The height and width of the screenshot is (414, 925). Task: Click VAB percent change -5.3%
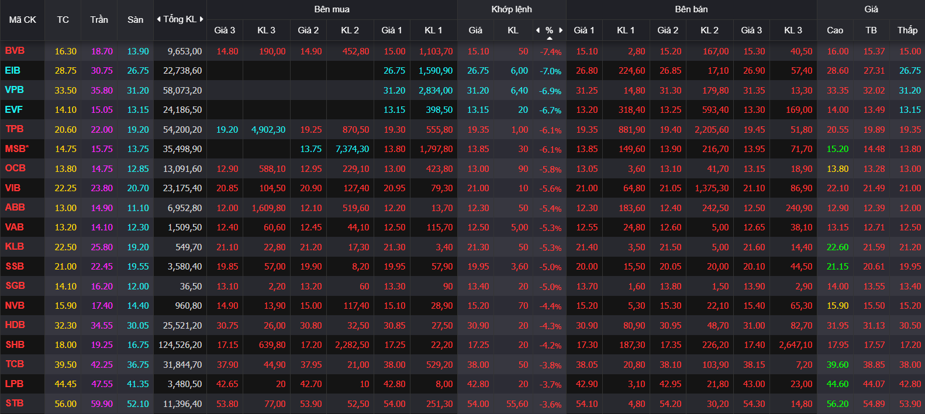551,228
